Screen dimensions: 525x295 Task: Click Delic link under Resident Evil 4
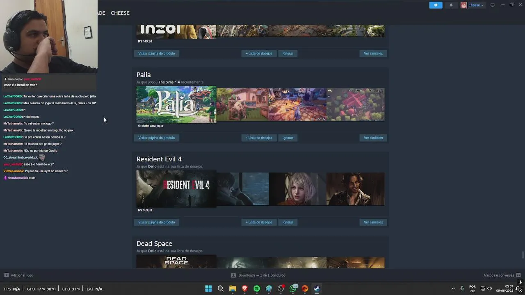click(x=152, y=166)
